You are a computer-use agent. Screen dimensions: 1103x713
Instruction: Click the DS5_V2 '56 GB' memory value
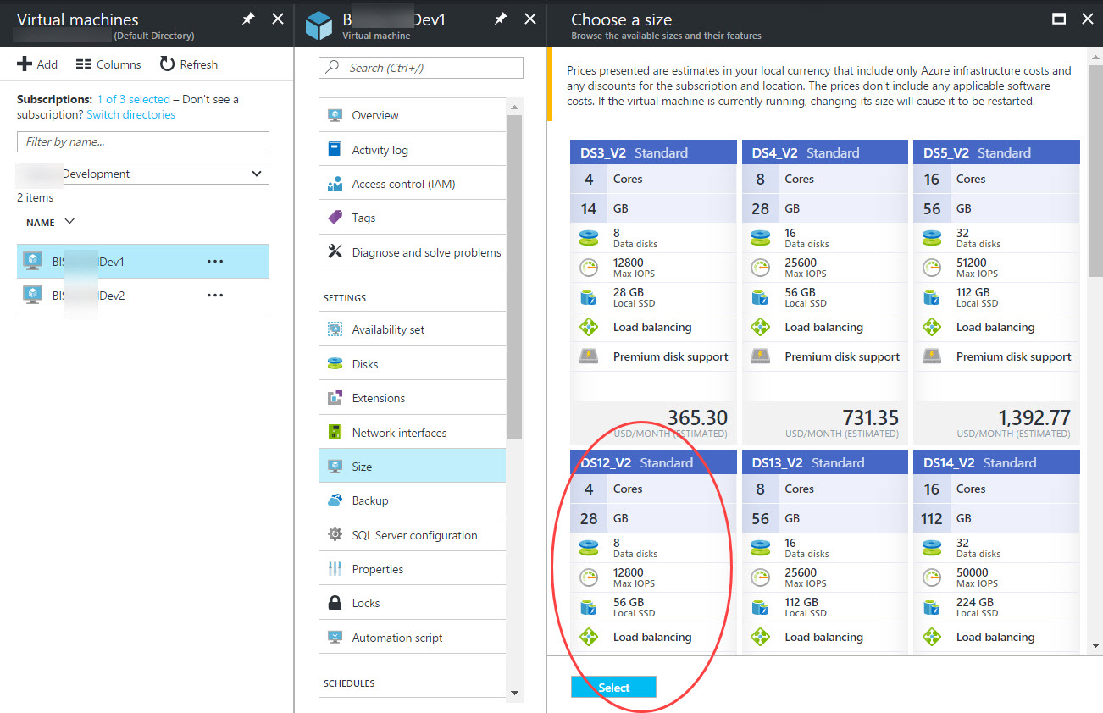click(x=932, y=208)
